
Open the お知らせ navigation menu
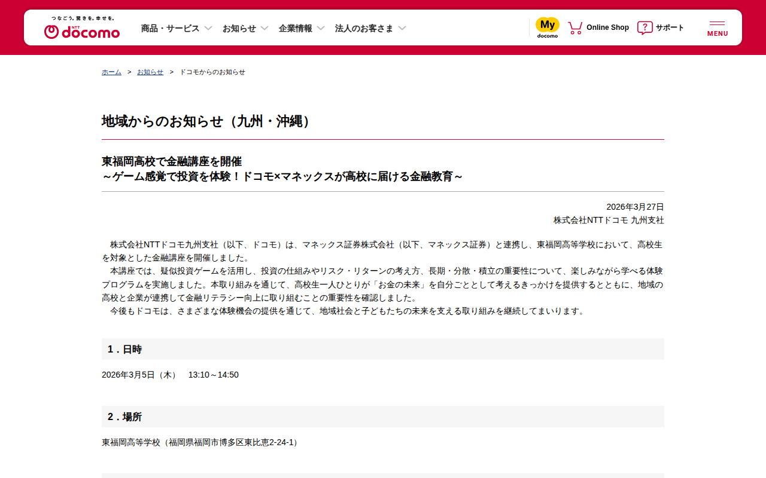tap(239, 28)
